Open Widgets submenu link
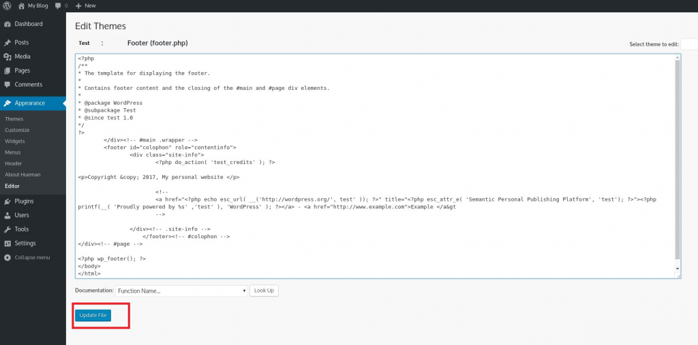698x345 pixels. point(15,142)
